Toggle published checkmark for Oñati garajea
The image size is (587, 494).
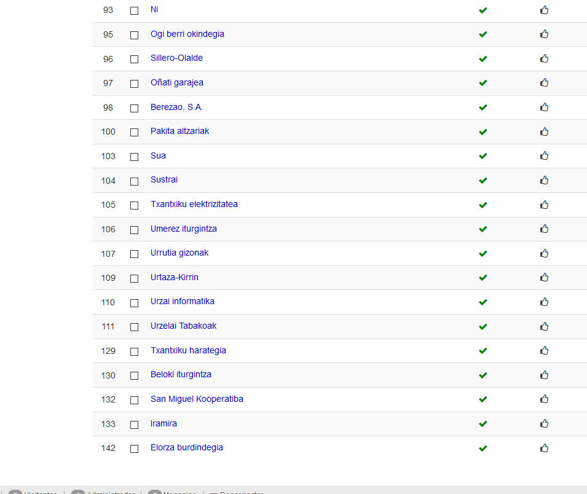(x=483, y=83)
